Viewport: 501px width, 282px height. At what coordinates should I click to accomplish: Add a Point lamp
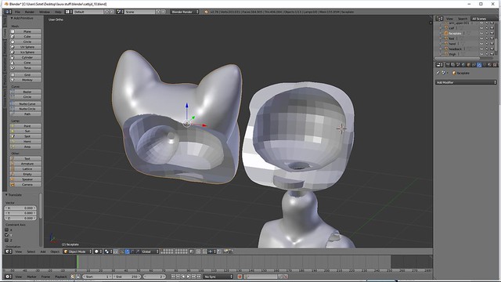point(26,126)
